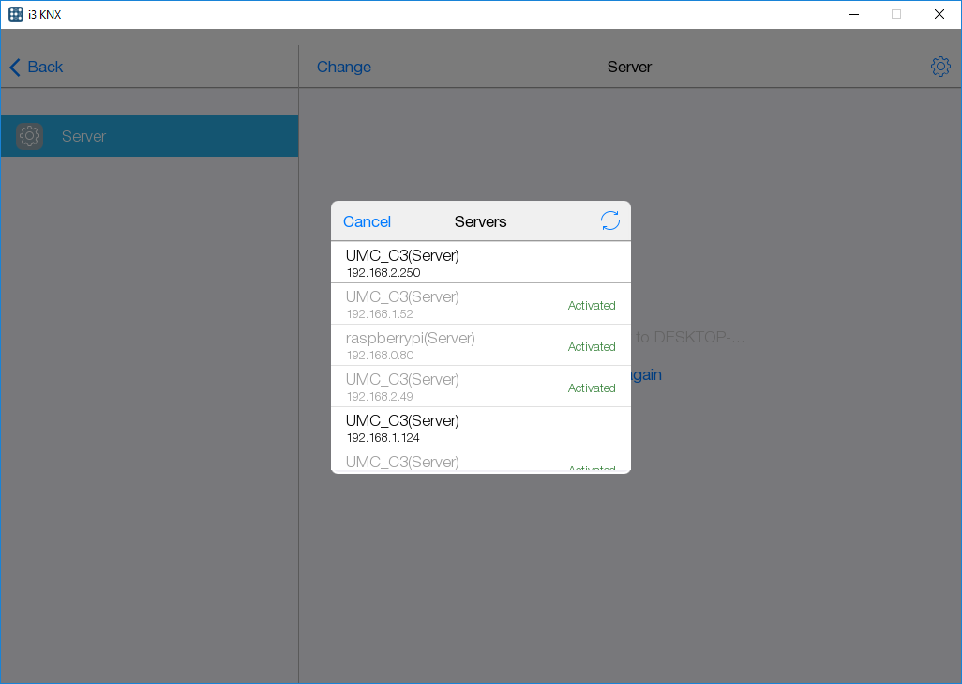The height and width of the screenshot is (684, 962).
Task: Click the Server header title
Action: click(x=629, y=67)
